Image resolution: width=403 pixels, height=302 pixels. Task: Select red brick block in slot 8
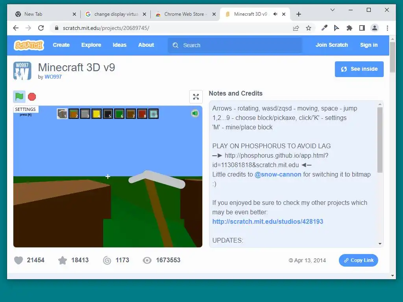click(x=142, y=114)
